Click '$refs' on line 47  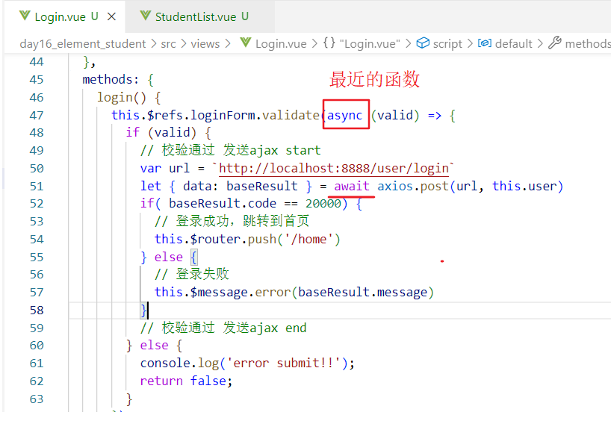(165, 115)
